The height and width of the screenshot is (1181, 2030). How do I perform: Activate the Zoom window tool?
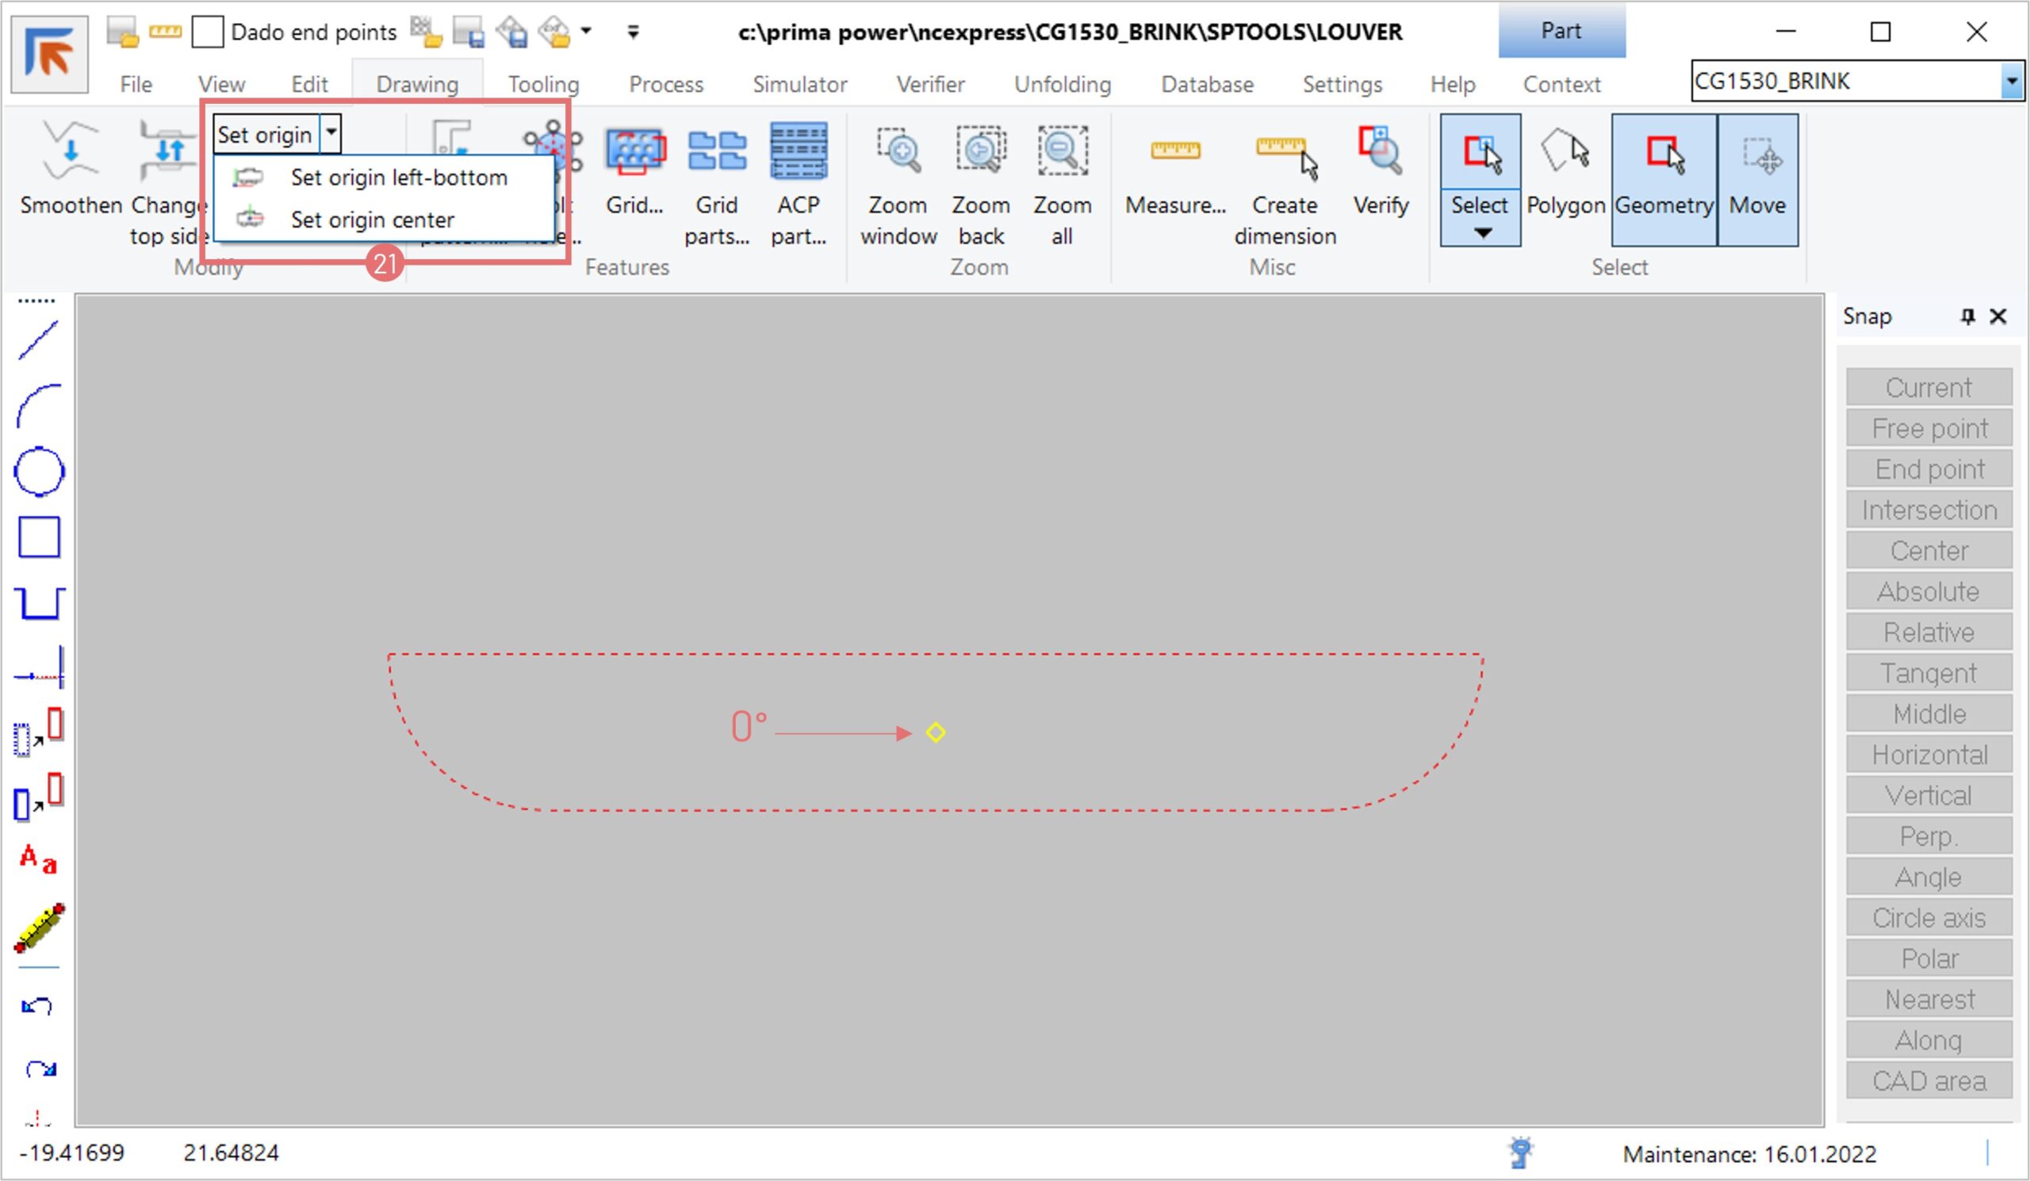point(898,151)
